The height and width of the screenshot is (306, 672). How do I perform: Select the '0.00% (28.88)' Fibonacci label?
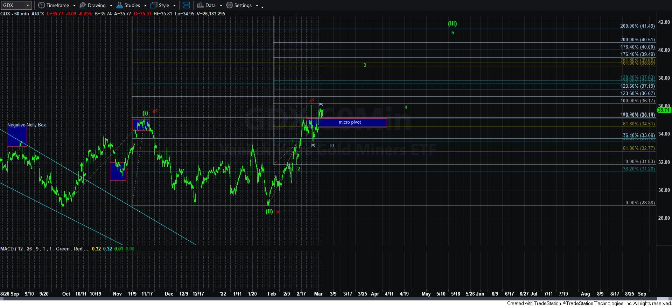(x=640, y=203)
